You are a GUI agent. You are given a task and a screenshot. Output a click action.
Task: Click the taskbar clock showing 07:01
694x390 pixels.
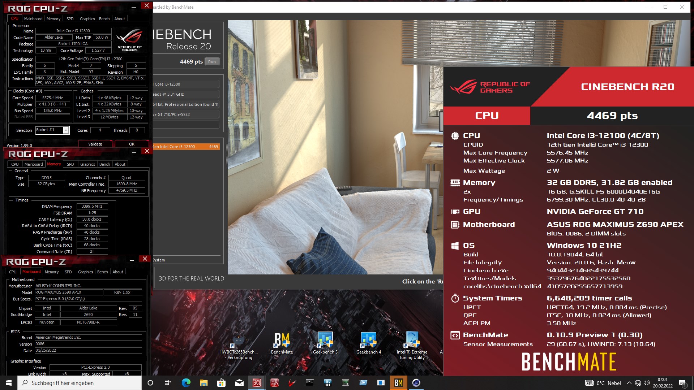[x=663, y=383]
